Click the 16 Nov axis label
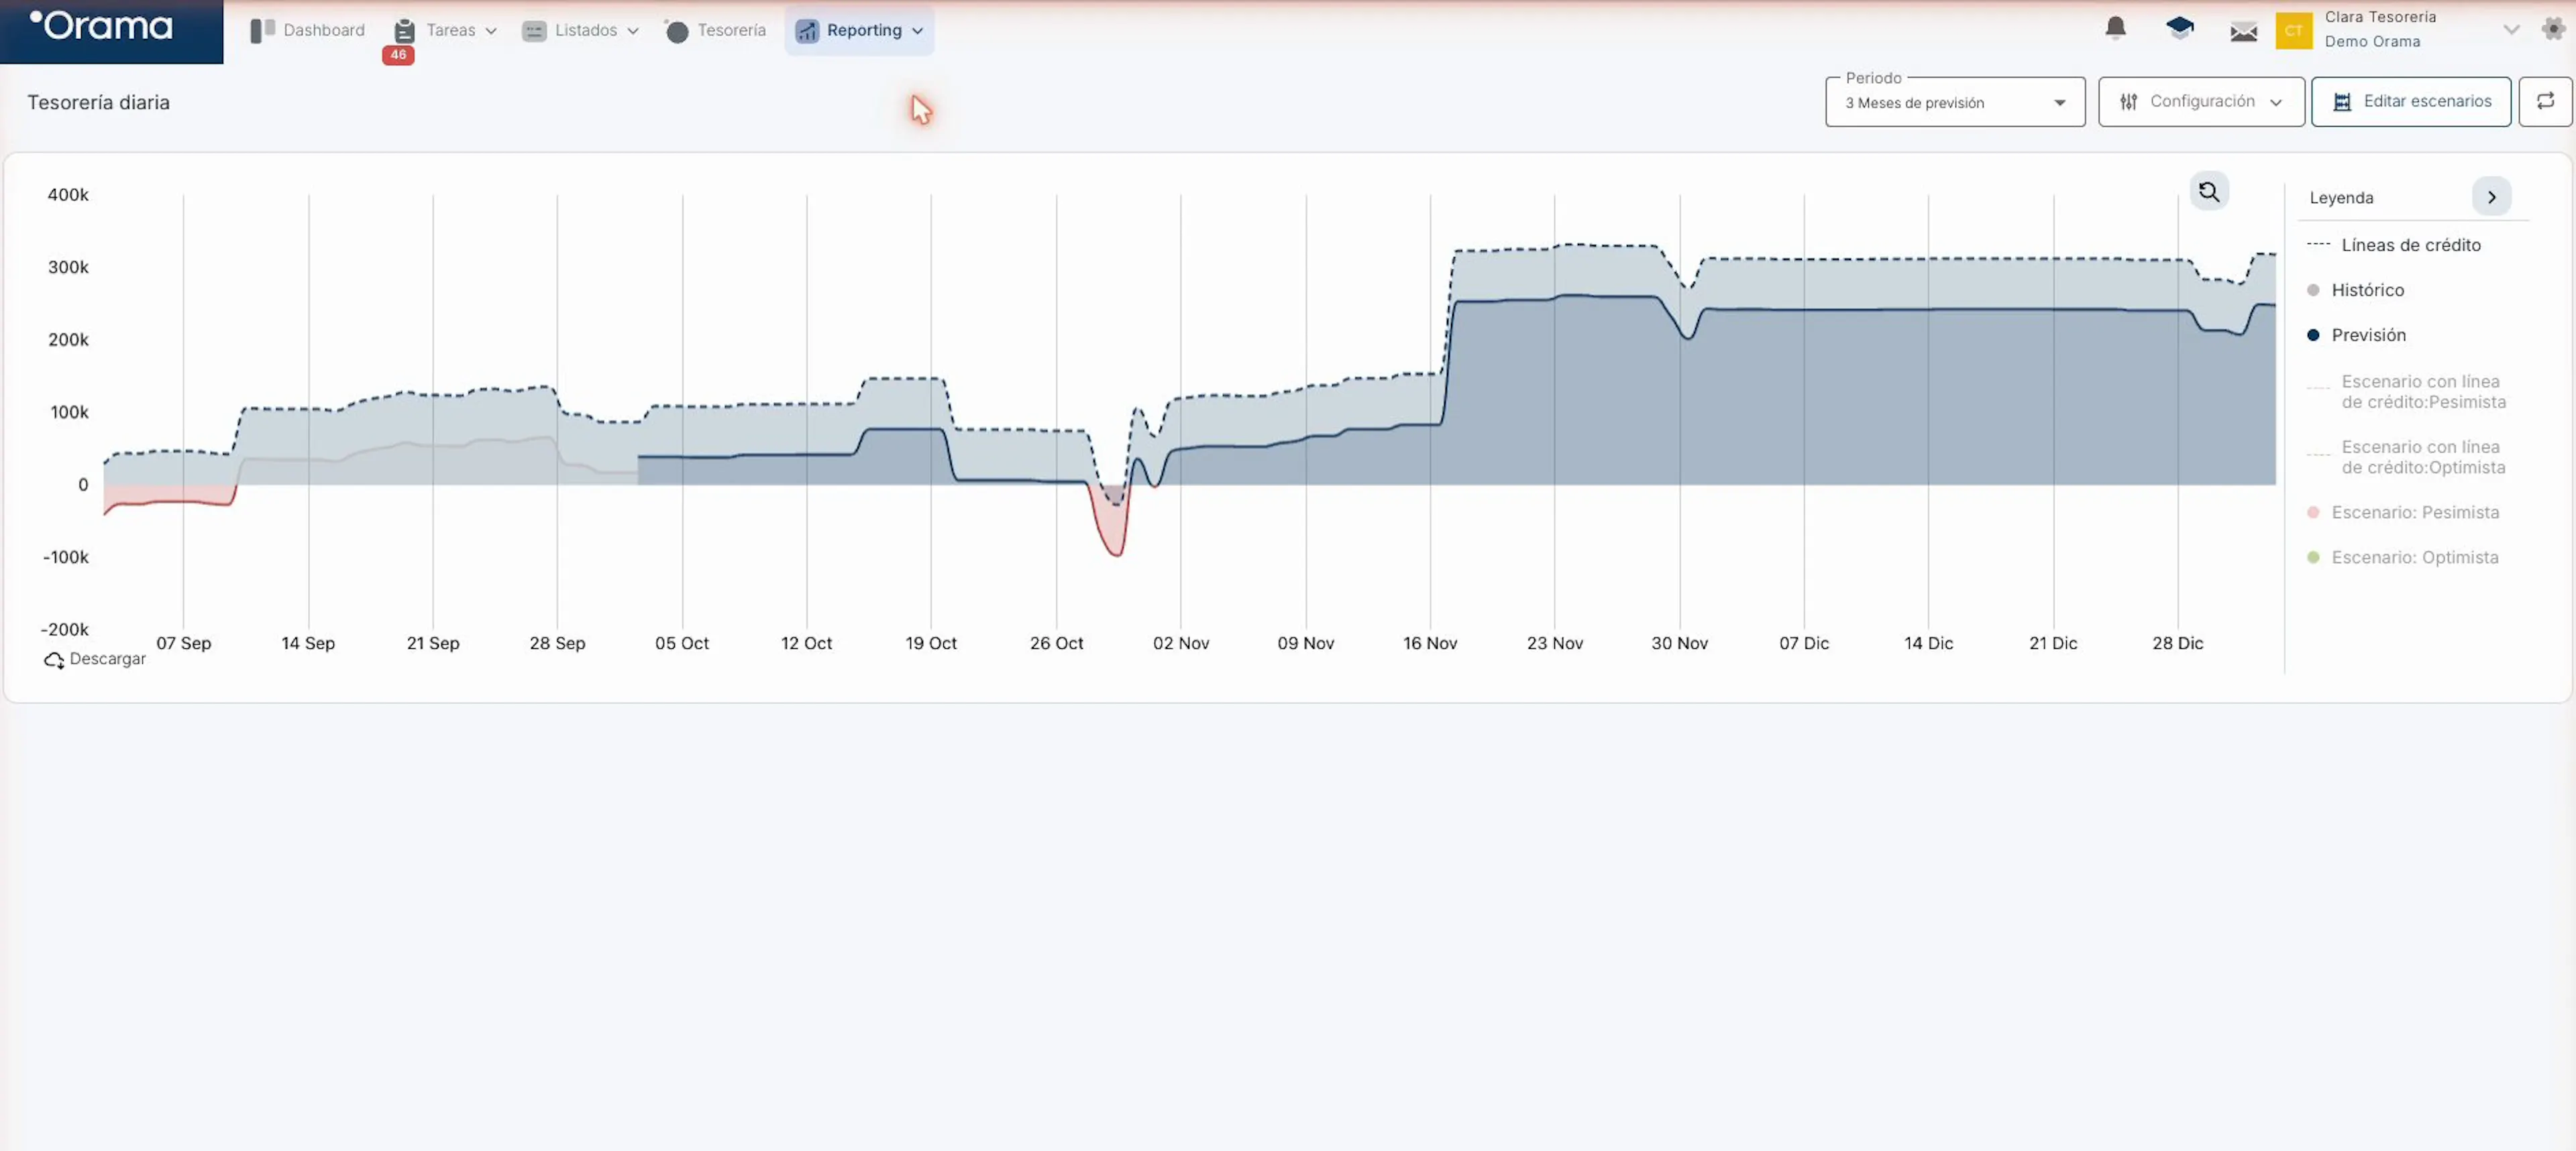The width and height of the screenshot is (2576, 1151). click(x=1430, y=644)
